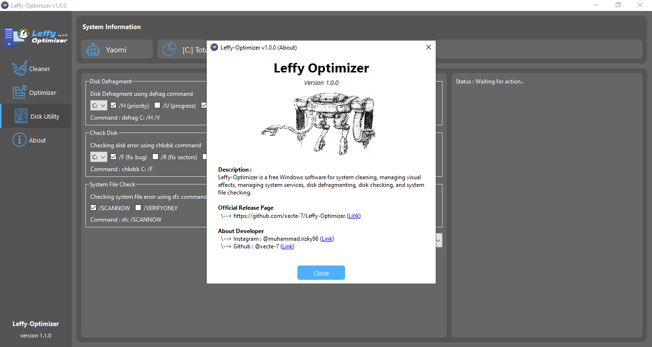This screenshot has height=347, width=652.
Task: Click the robot icon beside Yaomi
Action: click(93, 50)
